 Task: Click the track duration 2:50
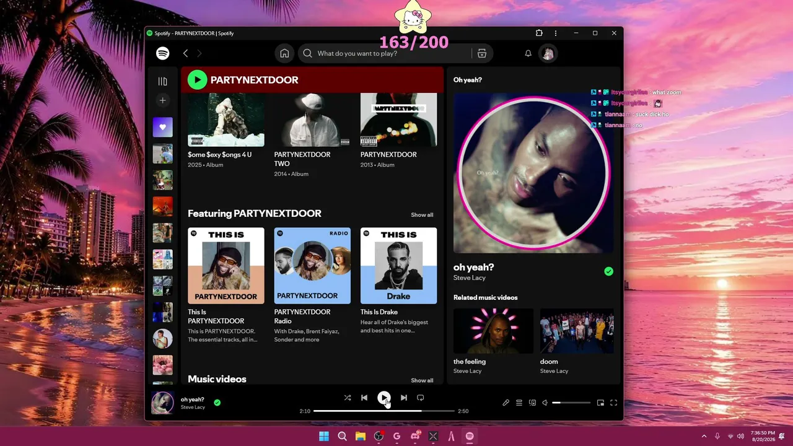coord(463,411)
